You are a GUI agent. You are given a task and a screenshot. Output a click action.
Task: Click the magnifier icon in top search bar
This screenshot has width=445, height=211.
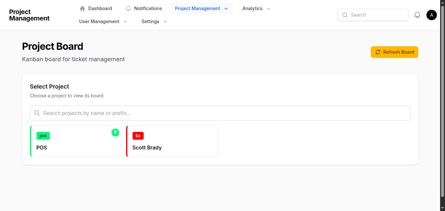click(345, 15)
